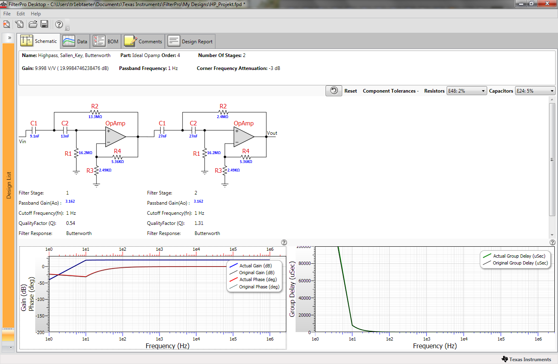Open the Edit menu
This screenshot has width=558, height=364.
tap(21, 13)
